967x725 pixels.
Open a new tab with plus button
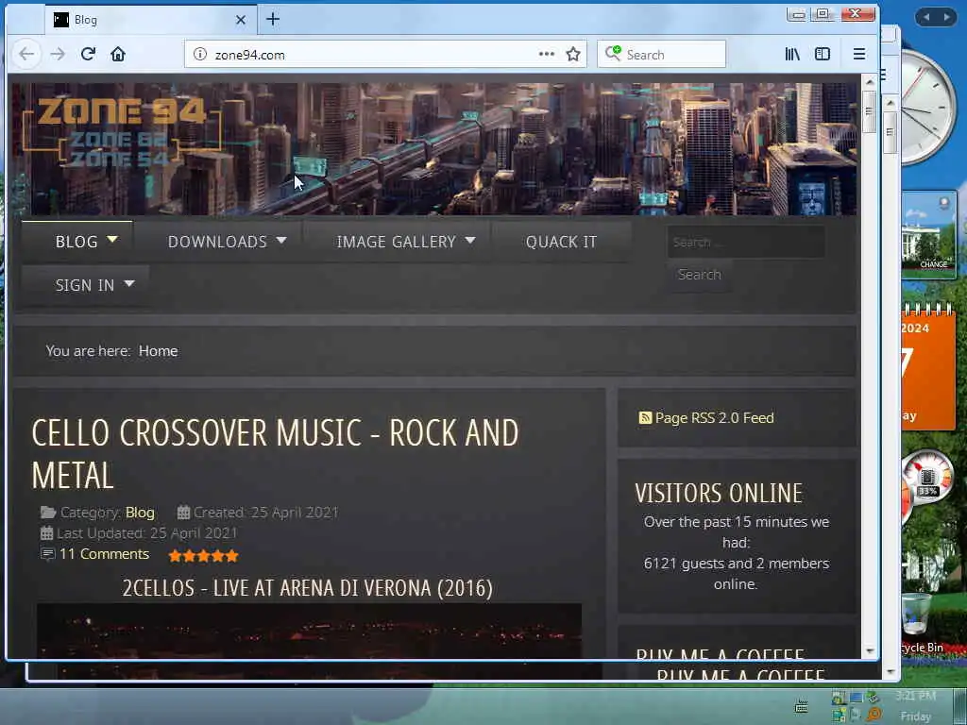coord(273,20)
